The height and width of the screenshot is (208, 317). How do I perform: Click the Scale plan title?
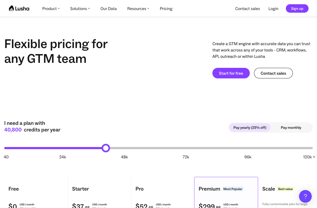click(x=268, y=189)
